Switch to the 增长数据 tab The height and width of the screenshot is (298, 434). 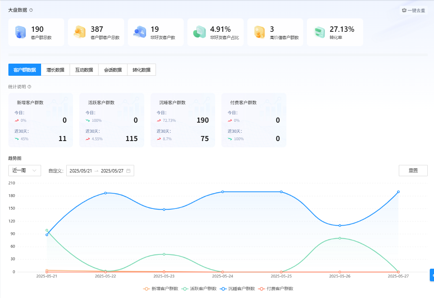pos(55,70)
